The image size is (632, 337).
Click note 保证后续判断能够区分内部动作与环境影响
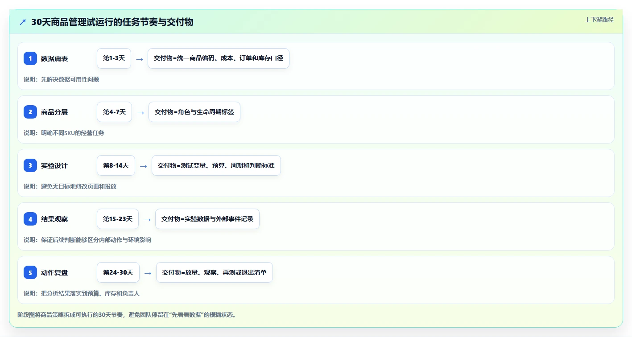[x=87, y=240]
